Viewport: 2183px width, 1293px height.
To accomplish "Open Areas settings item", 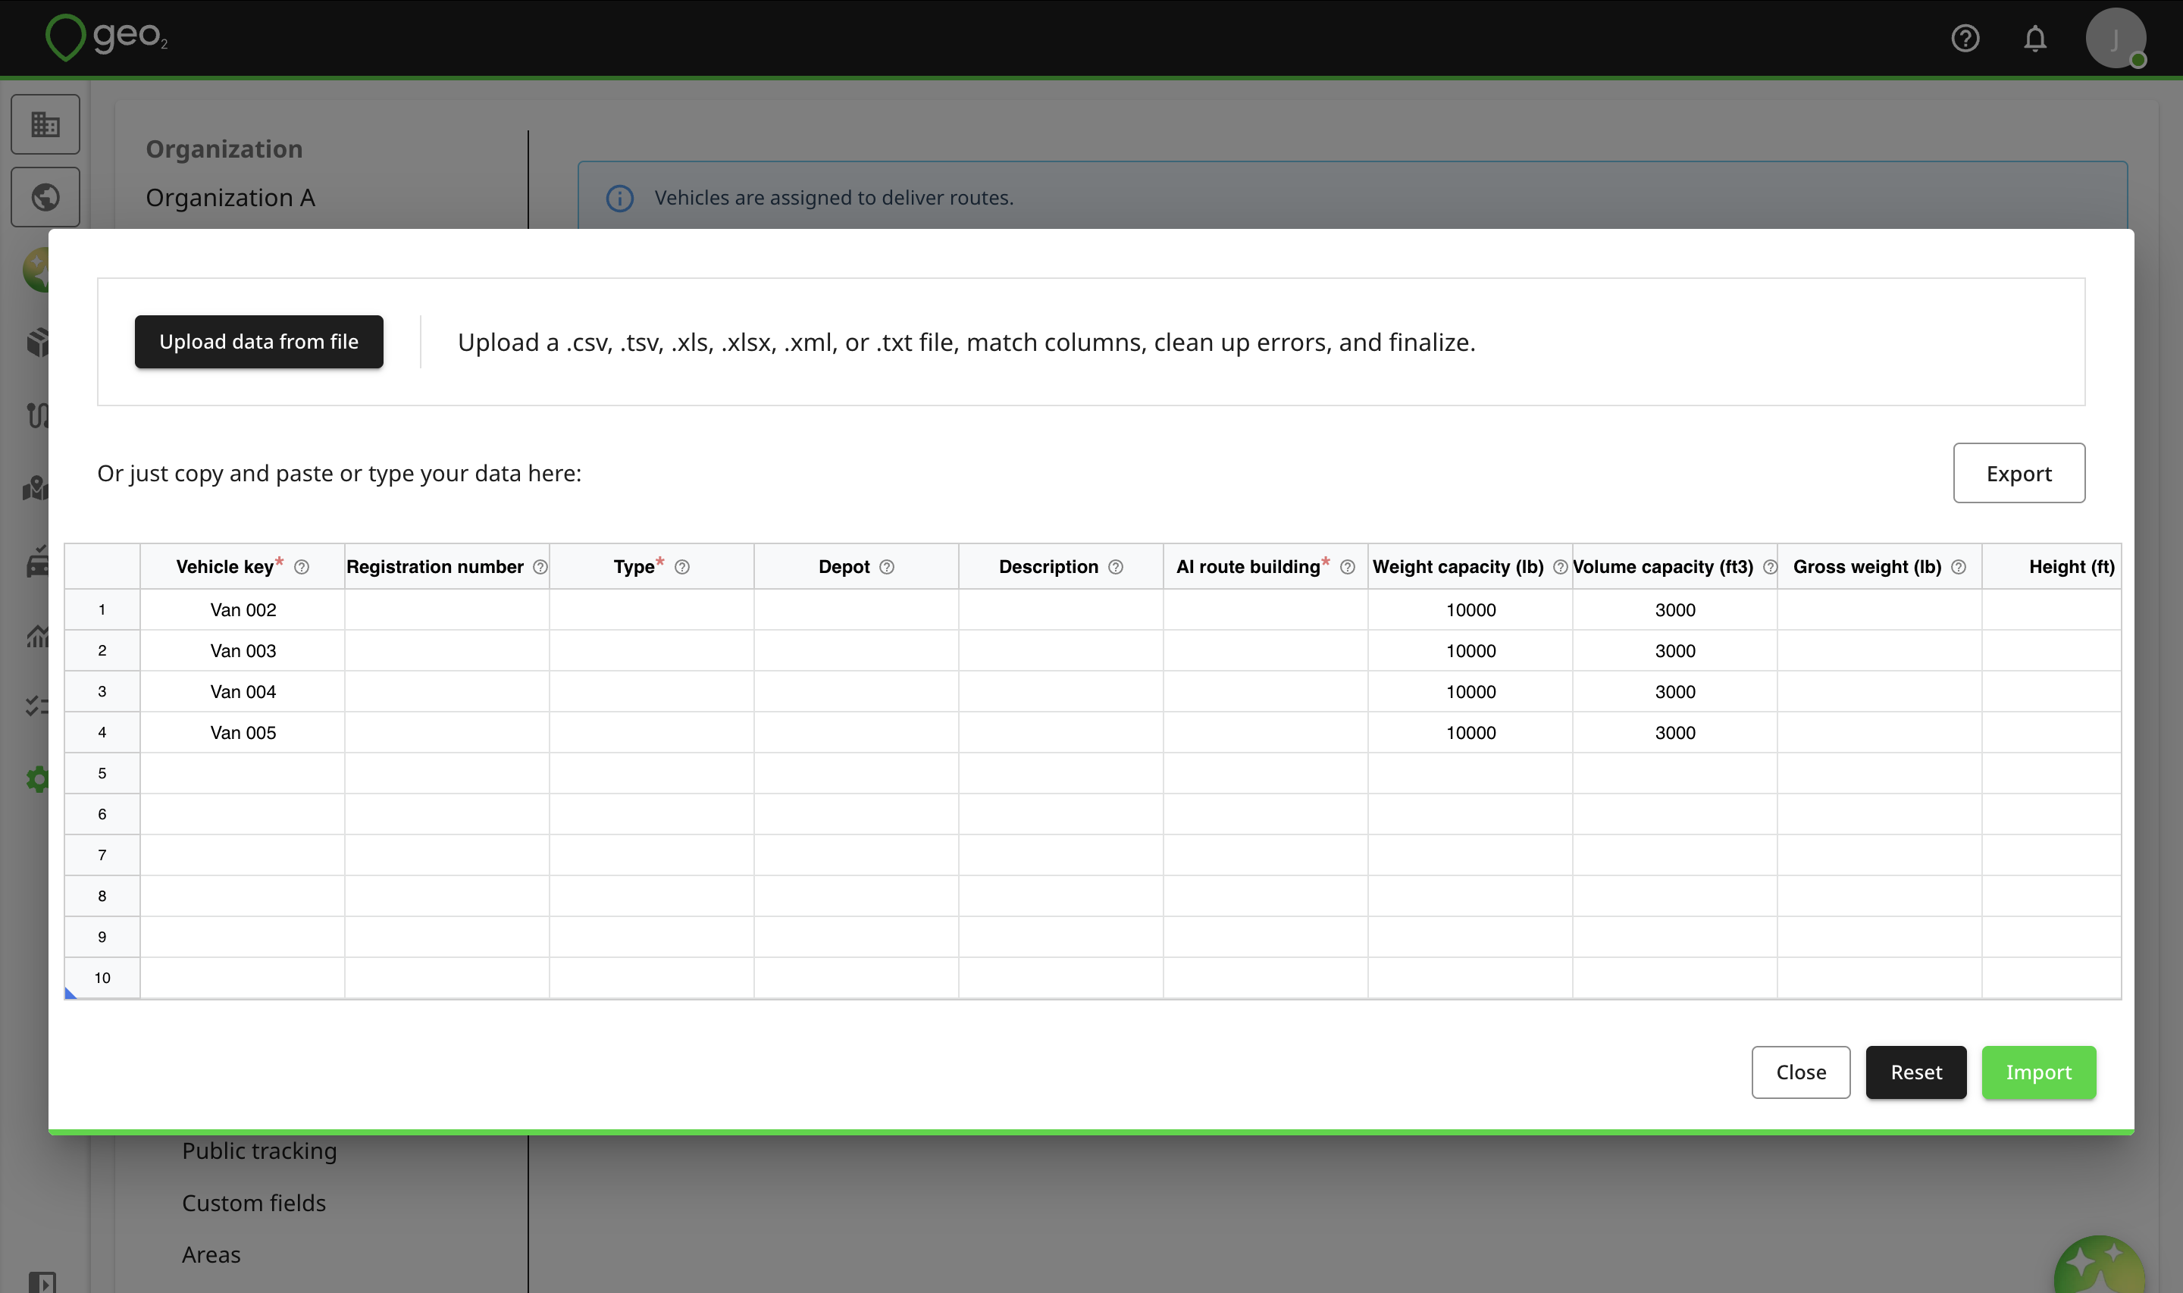I will tap(211, 1254).
